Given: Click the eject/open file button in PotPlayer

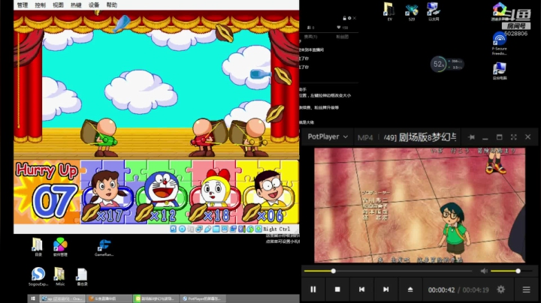Looking at the screenshot, I should click(x=410, y=289).
